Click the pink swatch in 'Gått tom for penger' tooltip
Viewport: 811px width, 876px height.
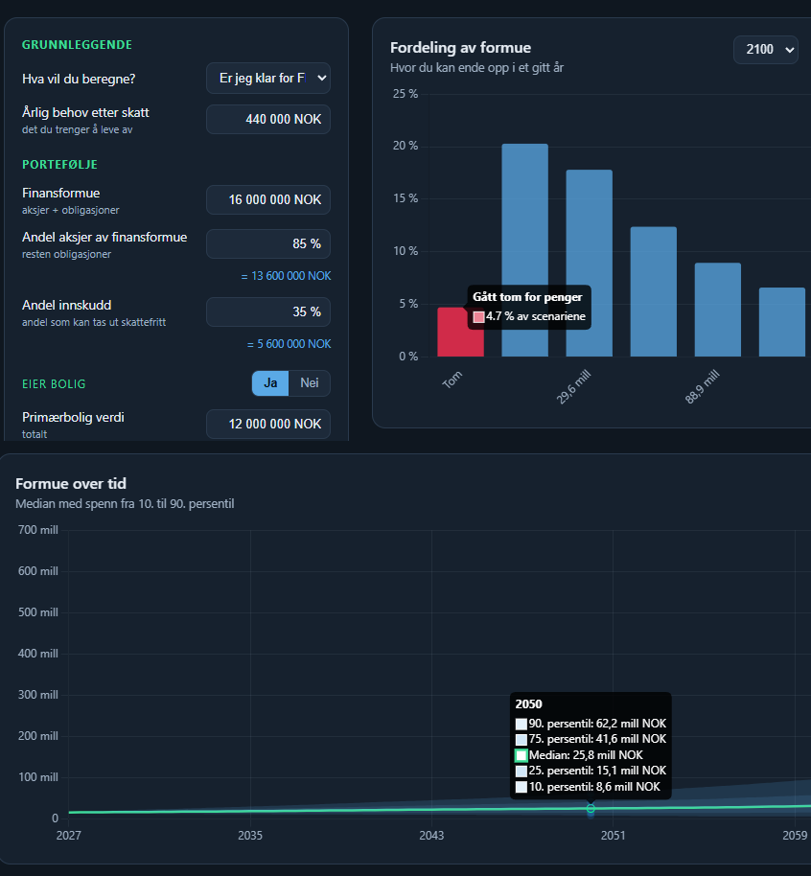pos(479,317)
